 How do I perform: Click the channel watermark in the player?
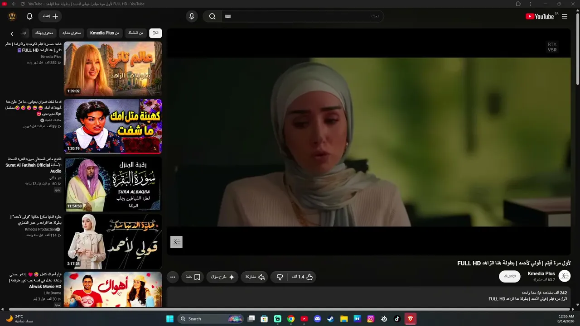(176, 242)
